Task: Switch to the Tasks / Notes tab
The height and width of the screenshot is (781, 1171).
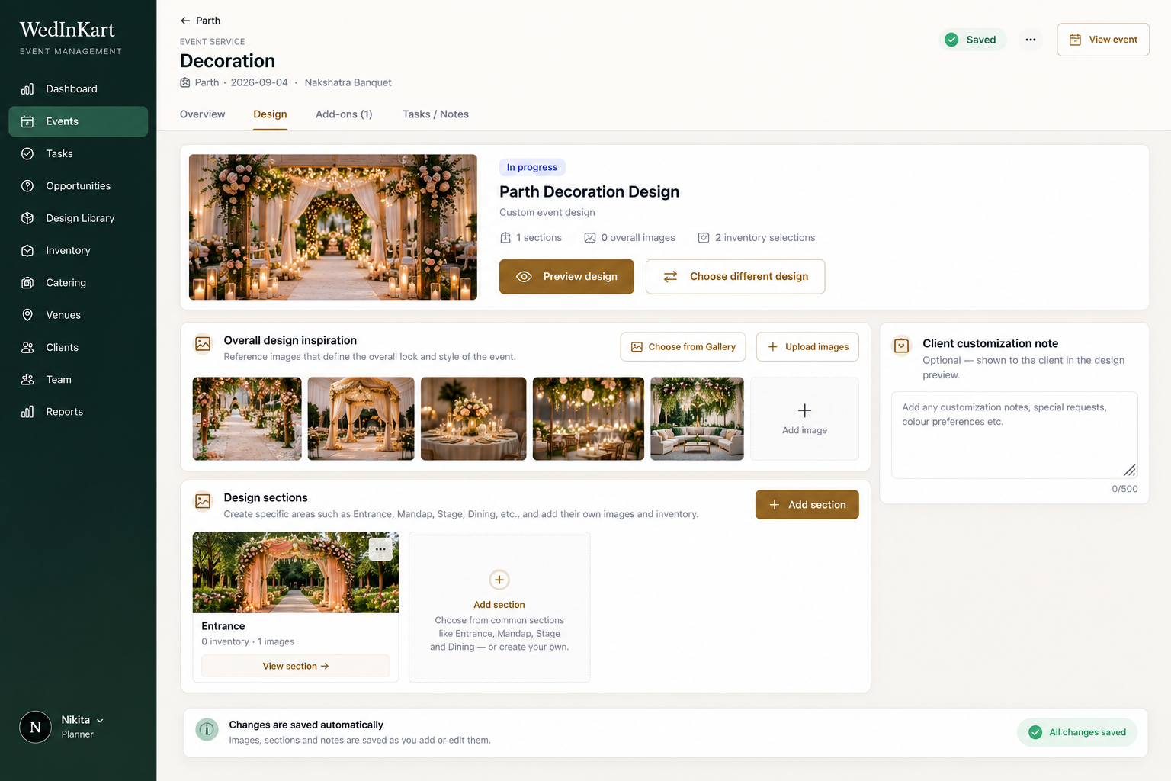Action: [435, 114]
